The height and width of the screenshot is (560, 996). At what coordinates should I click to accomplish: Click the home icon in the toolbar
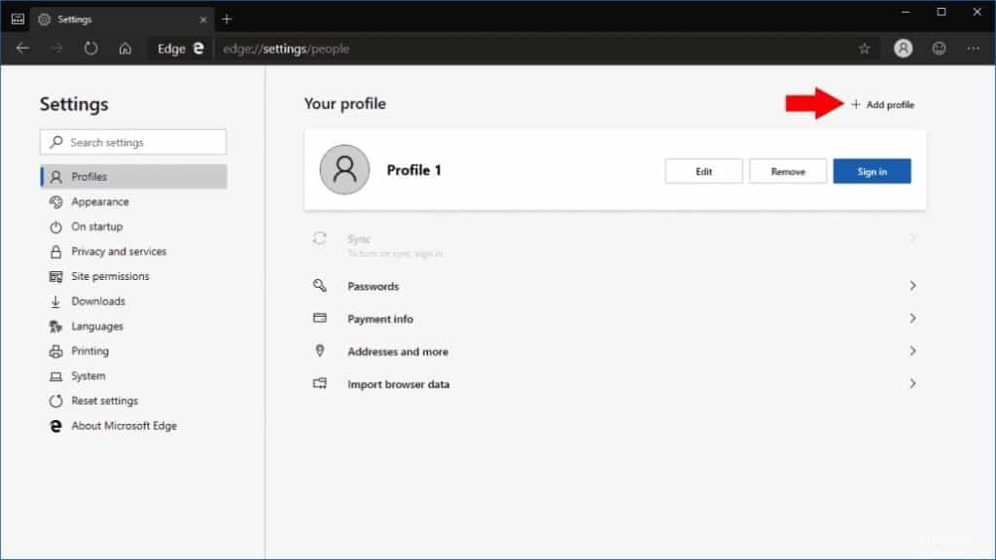[x=124, y=48]
